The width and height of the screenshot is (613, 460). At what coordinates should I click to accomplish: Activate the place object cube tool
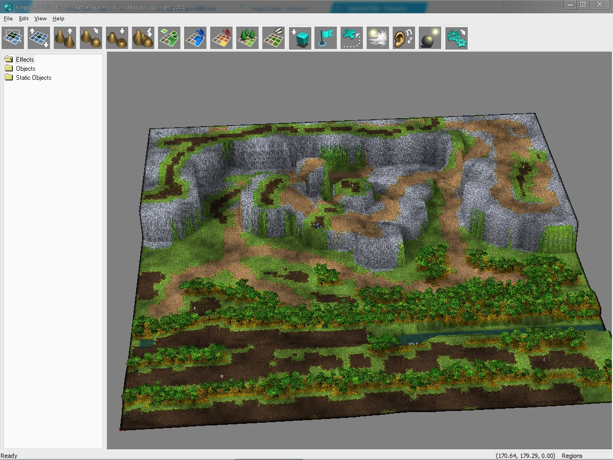(x=300, y=38)
